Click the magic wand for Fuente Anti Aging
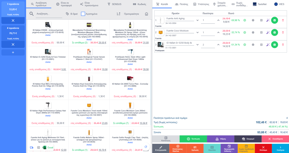The image size is (289, 153). 268,20
